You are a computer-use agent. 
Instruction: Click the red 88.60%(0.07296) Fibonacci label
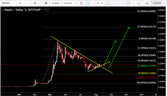pyautogui.click(x=147, y=77)
